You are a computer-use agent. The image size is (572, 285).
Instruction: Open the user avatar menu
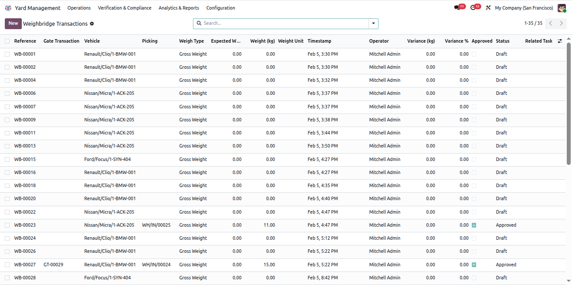[x=562, y=8]
